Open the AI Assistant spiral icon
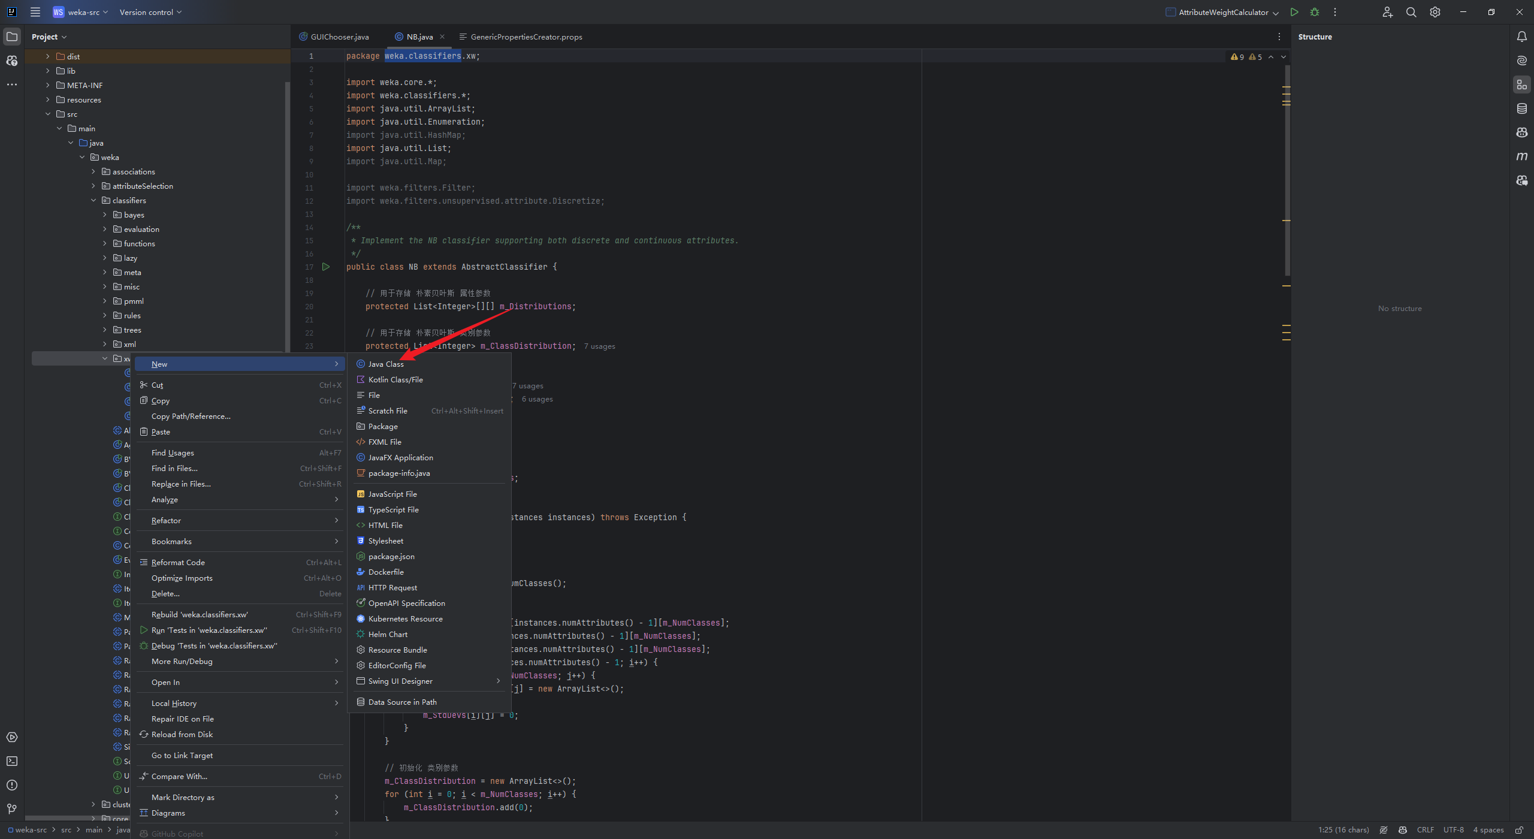The width and height of the screenshot is (1534, 839). [x=1522, y=61]
